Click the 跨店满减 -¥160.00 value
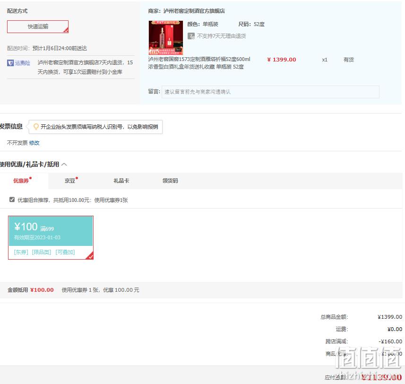 (x=390, y=341)
